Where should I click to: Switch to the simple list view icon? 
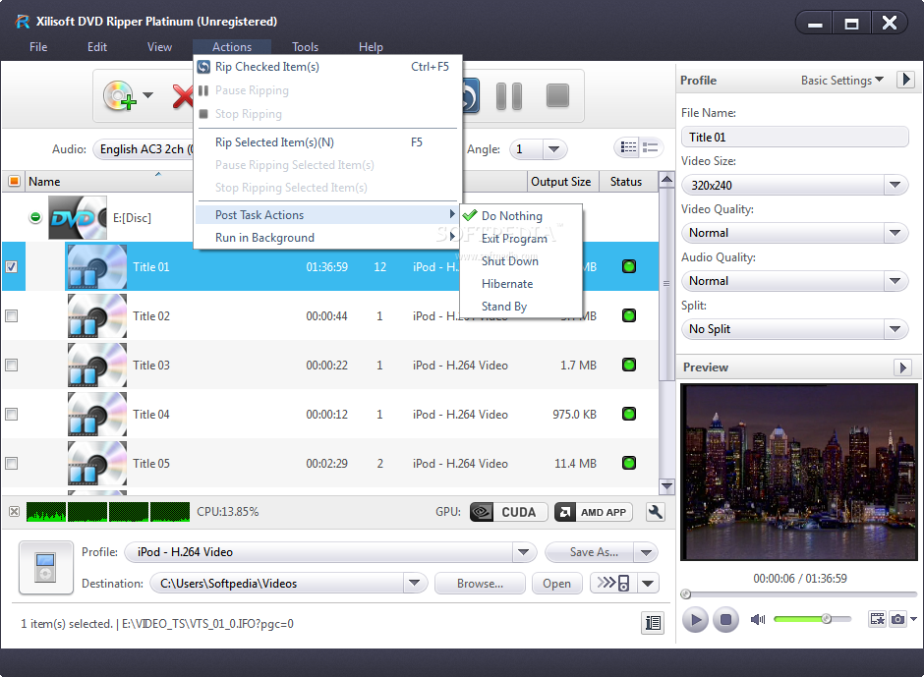[650, 147]
